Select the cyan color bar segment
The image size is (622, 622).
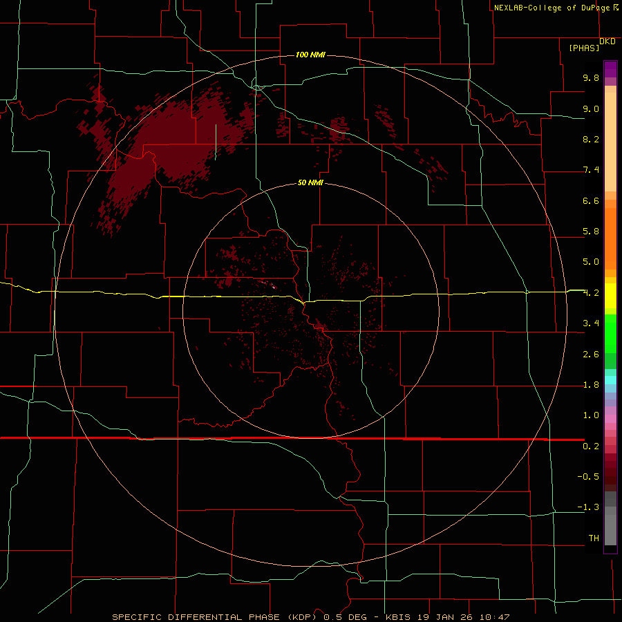(610, 380)
